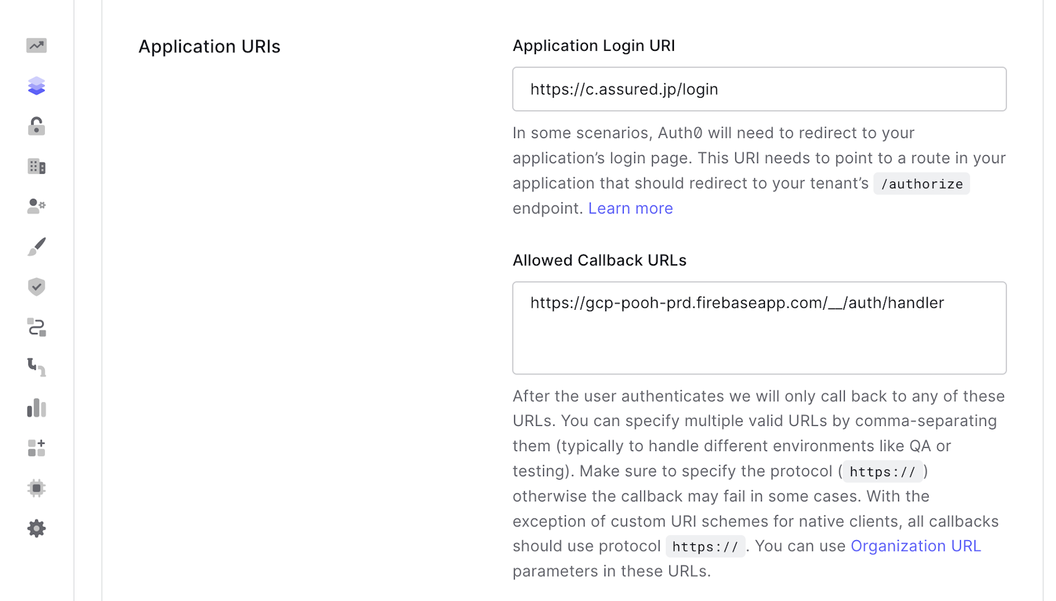Open User Management person-gear icon
This screenshot has width=1056, height=601.
[36, 206]
